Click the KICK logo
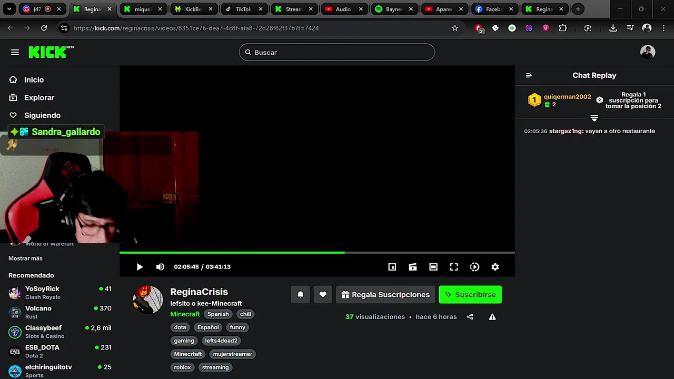674x379 pixels. coord(51,52)
